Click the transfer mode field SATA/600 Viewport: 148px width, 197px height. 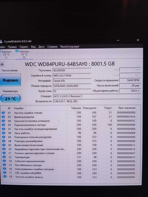click(x=72, y=86)
